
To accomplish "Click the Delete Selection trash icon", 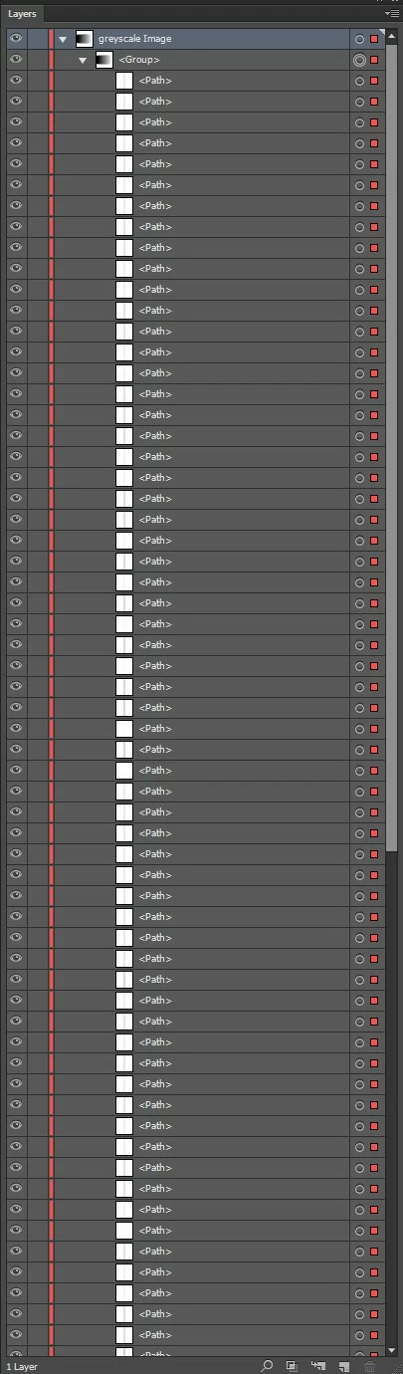I will click(370, 1366).
